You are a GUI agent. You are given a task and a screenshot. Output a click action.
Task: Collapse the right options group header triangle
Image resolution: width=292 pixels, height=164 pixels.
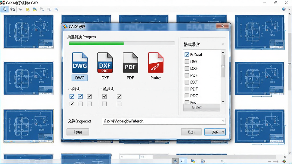click(x=101, y=89)
